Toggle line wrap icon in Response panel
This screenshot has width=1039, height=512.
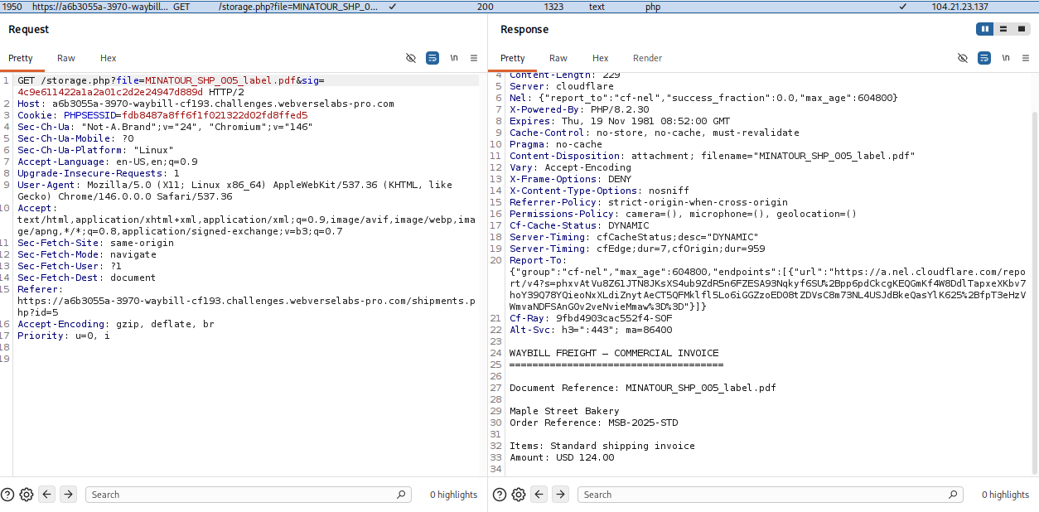(x=983, y=58)
